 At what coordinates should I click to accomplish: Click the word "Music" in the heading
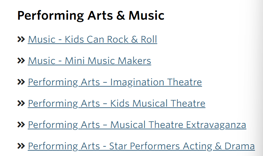[x=147, y=15]
